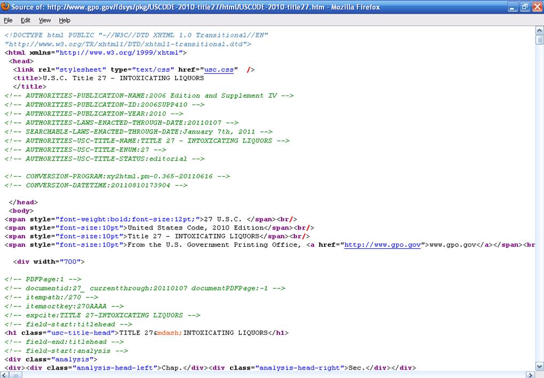Click the field-start:analysis comment
Image resolution: width=544 pixels, height=378 pixels.
66,351
